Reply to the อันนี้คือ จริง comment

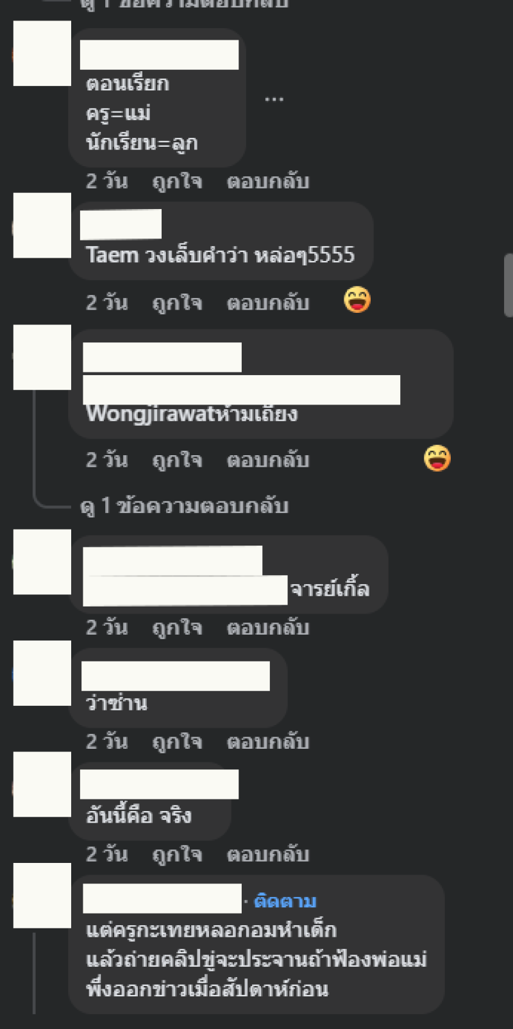pos(268,854)
